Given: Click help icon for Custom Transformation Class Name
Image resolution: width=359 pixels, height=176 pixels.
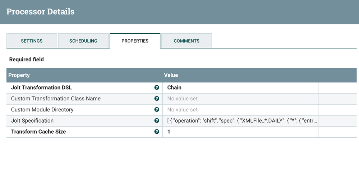Looking at the screenshot, I should (x=157, y=99).
